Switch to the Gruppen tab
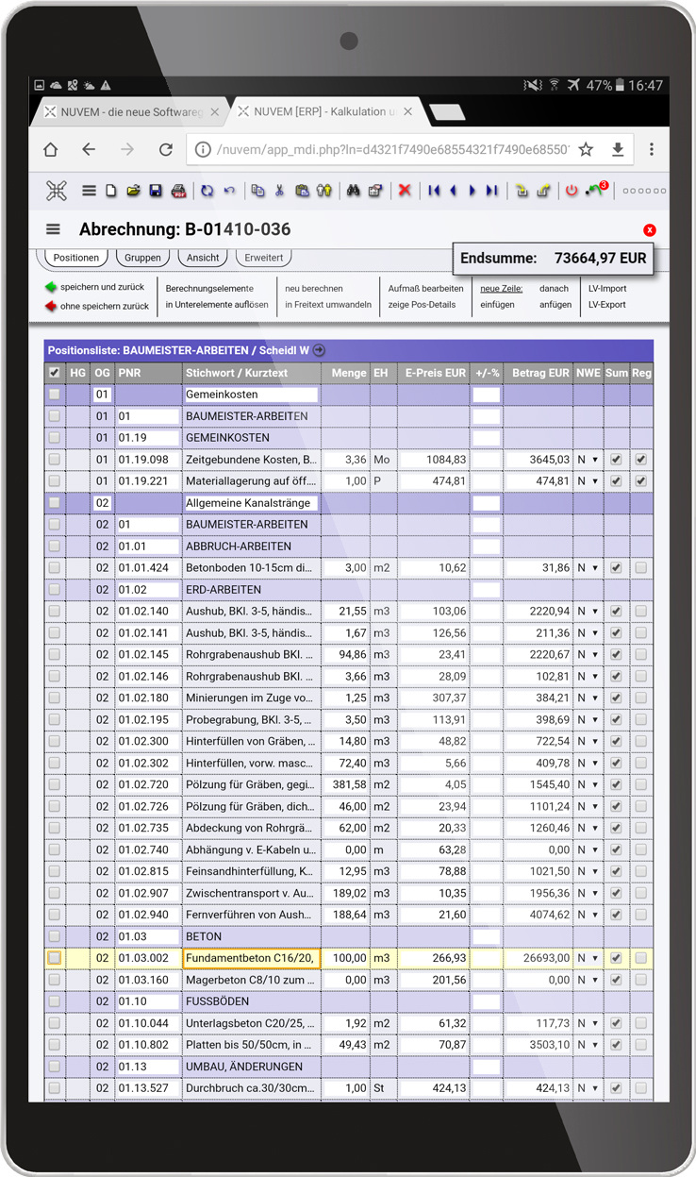 click(142, 258)
